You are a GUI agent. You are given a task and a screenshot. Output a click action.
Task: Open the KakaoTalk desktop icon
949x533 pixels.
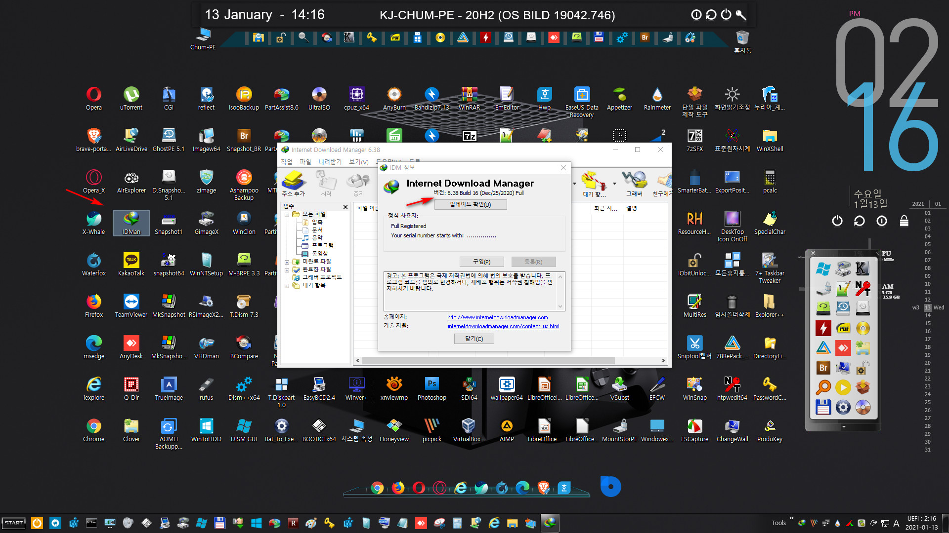[x=131, y=265]
